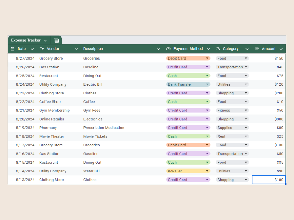Open the e-Wallet payment method chip
Viewport: 294px width, 220px height.
click(x=188, y=171)
